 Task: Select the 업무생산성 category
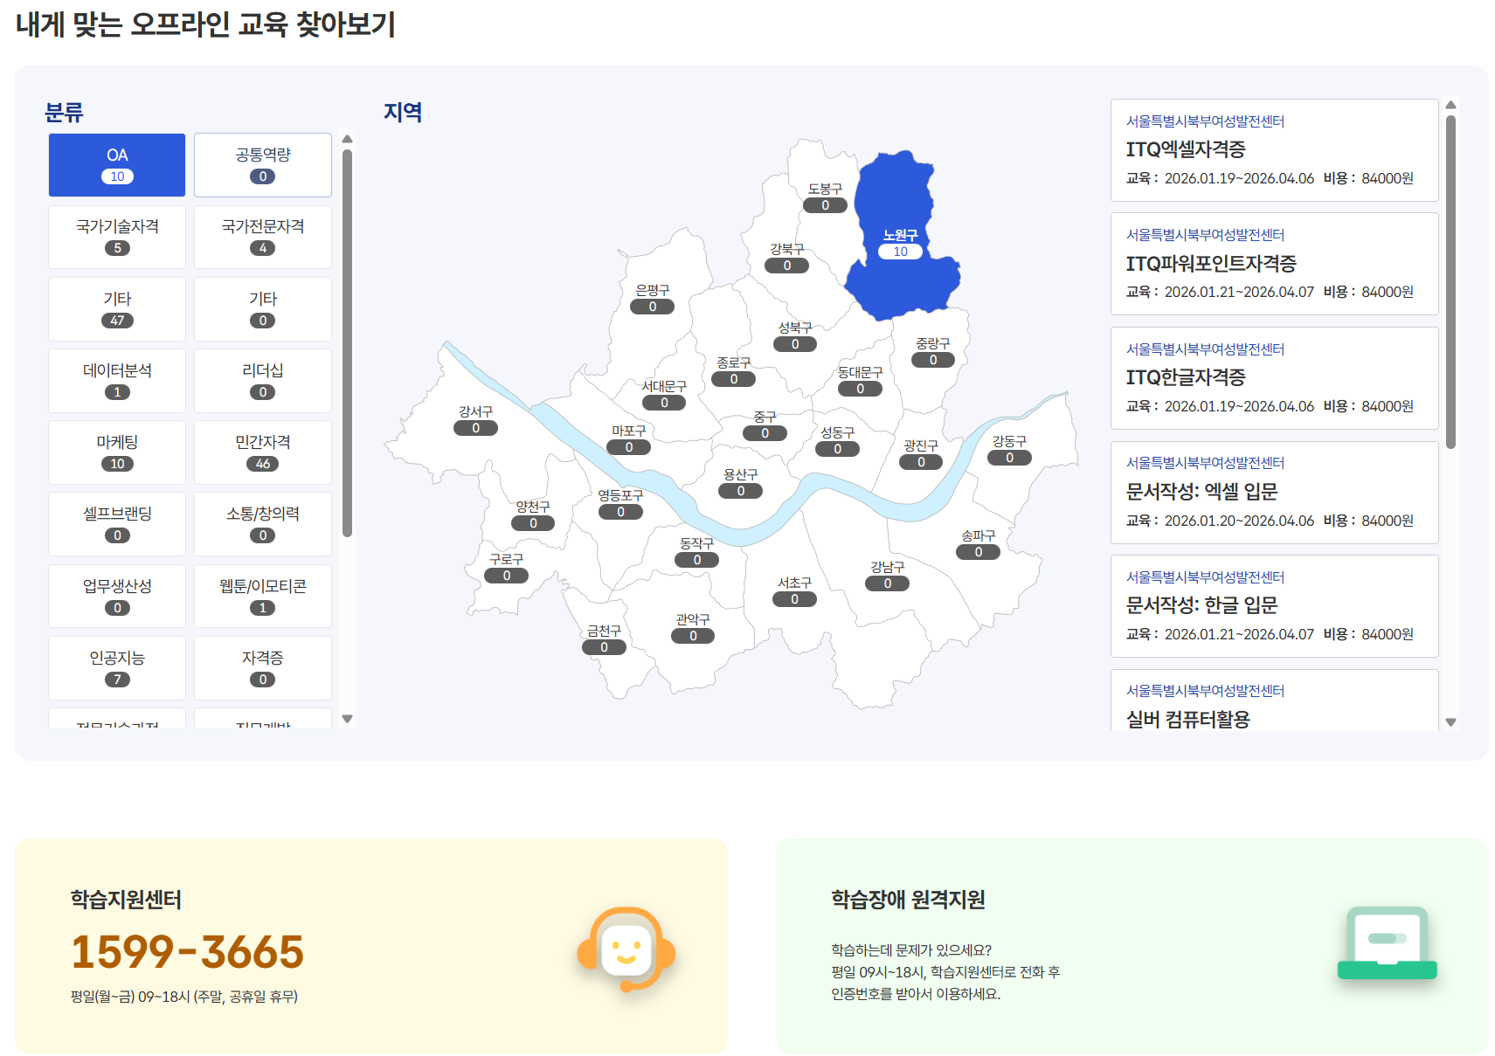[x=117, y=597]
